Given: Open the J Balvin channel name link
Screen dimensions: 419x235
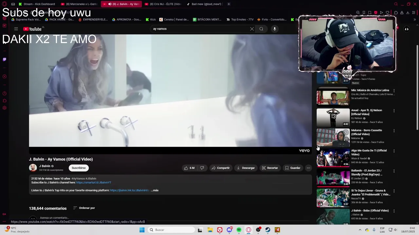Looking at the screenshot, I should [45, 166].
